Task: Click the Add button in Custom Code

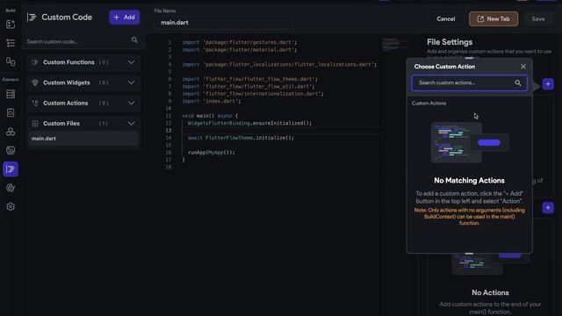Action: 125,18
